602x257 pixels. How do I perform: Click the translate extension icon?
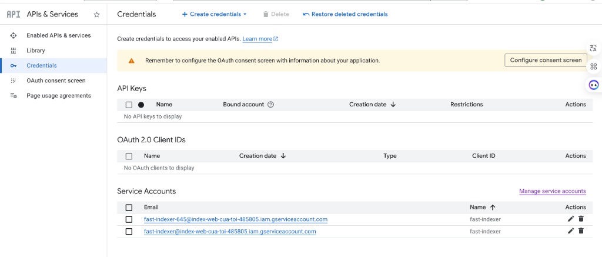click(594, 48)
